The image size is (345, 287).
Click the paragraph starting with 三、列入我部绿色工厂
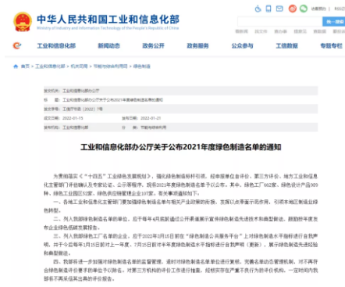180,245
